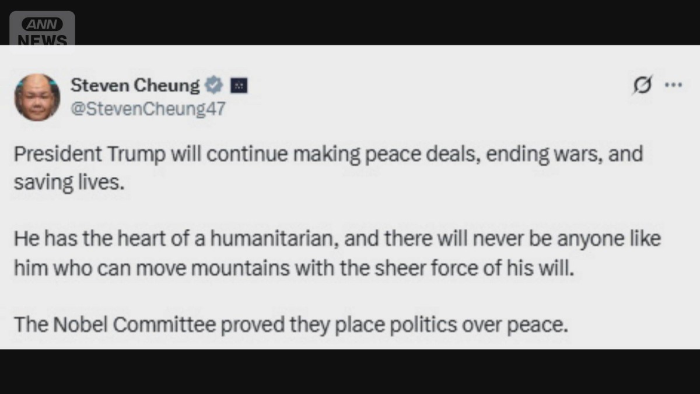700x394 pixels.
Task: Click the "saving lives." line of text
Action: 69,182
